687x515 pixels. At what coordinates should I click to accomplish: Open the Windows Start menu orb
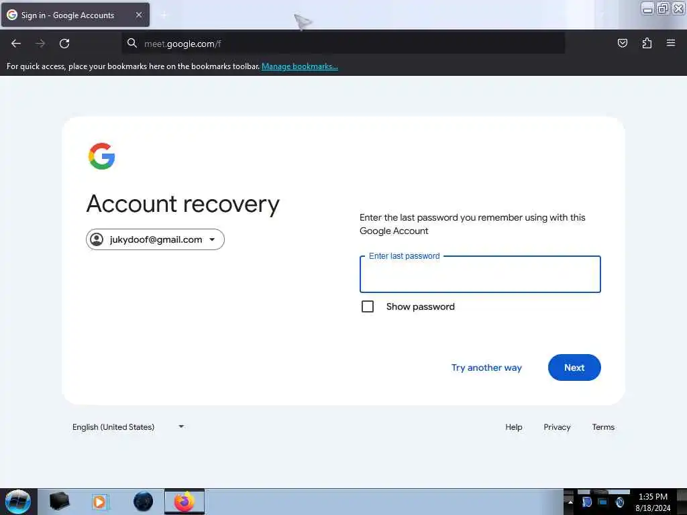click(x=18, y=502)
